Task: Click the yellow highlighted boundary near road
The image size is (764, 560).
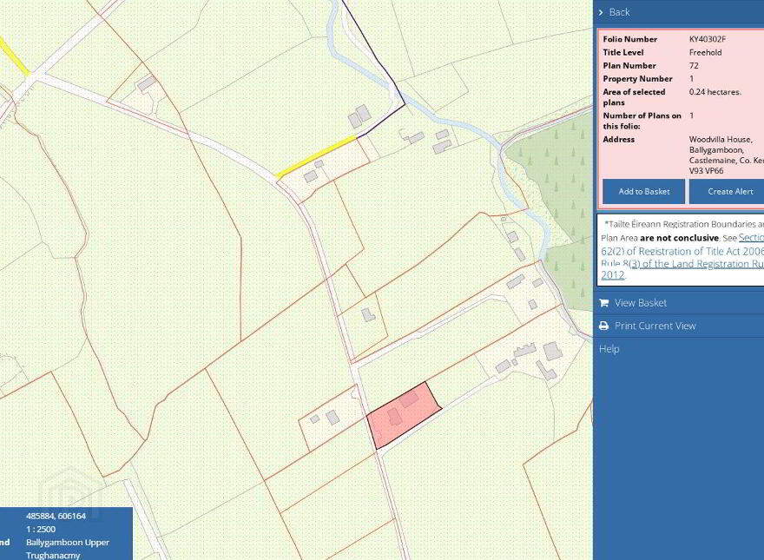Action: [x=316, y=156]
